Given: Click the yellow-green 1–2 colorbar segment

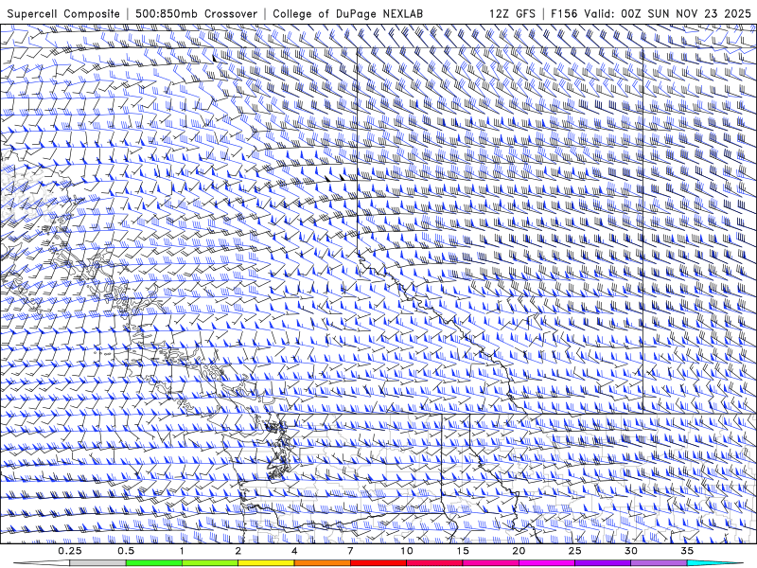Looking at the screenshot, I should (209, 563).
